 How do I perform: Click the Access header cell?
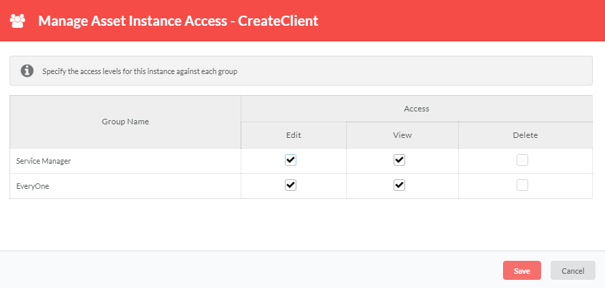[416, 109]
